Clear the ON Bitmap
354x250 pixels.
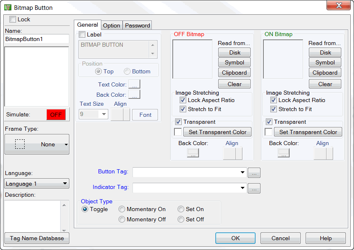pos(325,84)
